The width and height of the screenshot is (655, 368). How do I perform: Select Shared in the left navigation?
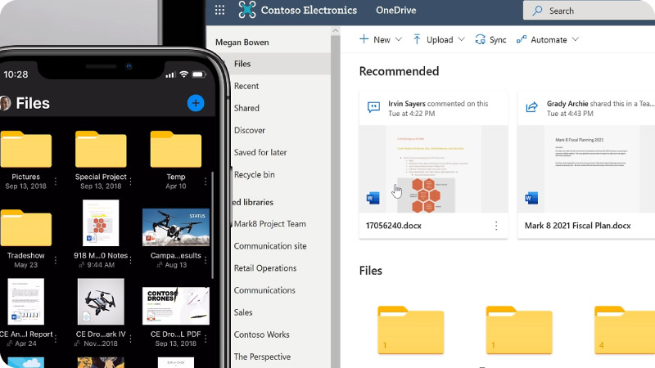coord(246,108)
